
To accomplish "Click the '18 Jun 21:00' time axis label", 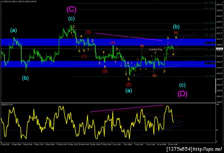I will coord(173,144).
